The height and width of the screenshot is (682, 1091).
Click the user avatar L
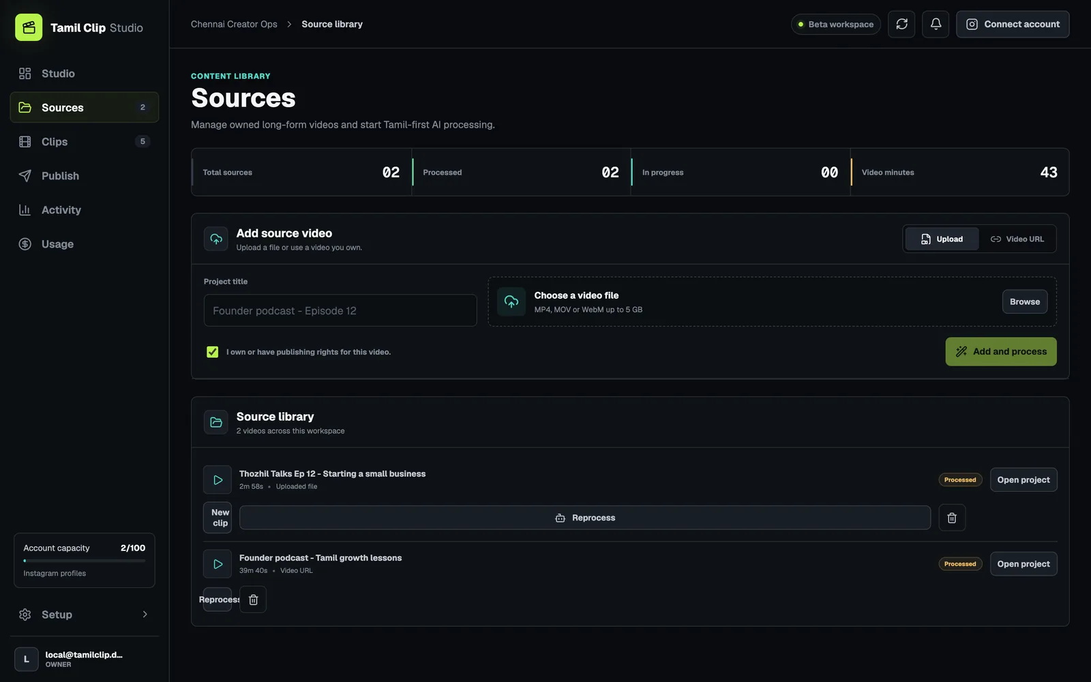(x=27, y=659)
